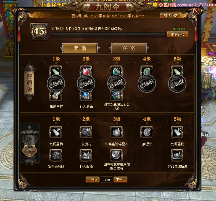Click the normal level 1 已领取 stamp
The image size is (216, 201).
point(56,84)
